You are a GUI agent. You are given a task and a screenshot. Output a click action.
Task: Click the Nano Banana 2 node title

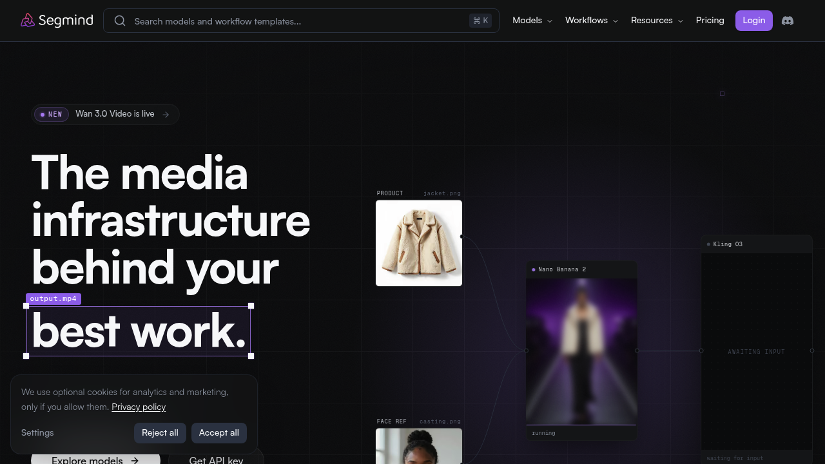pos(562,269)
